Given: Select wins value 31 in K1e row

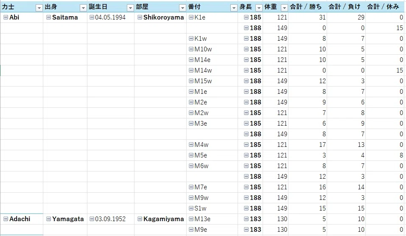Looking at the screenshot, I should click(x=307, y=17).
